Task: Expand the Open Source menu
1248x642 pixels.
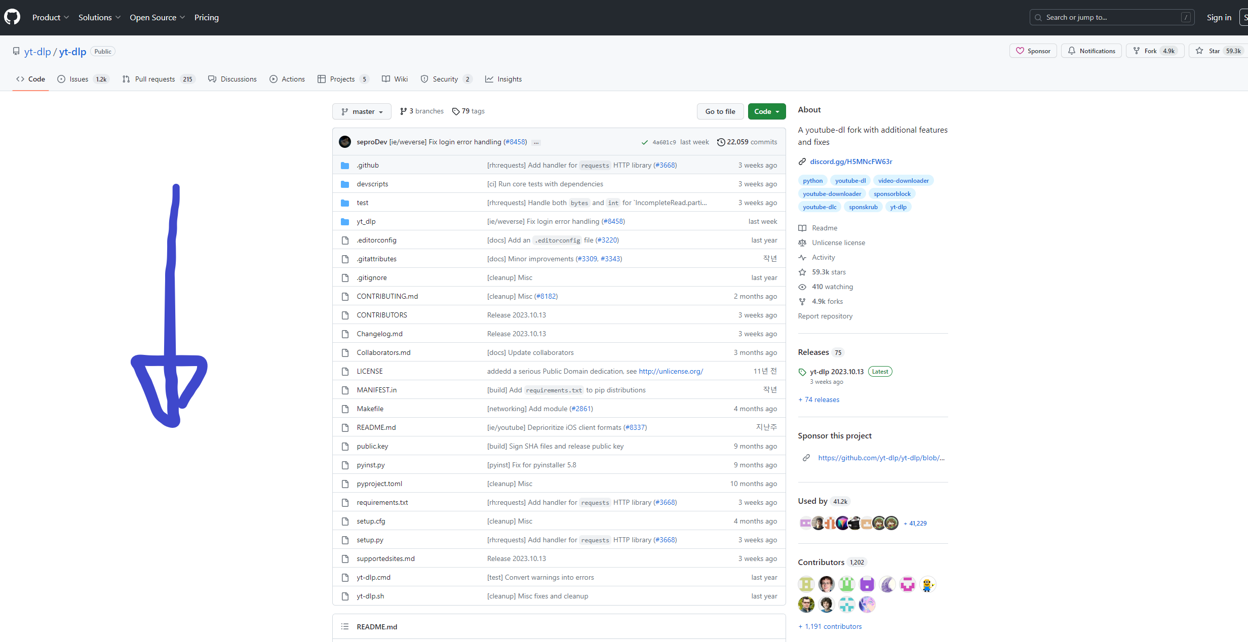Action: tap(158, 17)
